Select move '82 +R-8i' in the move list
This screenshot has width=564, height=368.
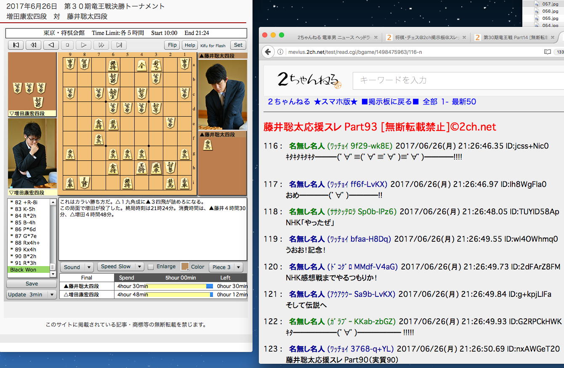tap(29, 203)
